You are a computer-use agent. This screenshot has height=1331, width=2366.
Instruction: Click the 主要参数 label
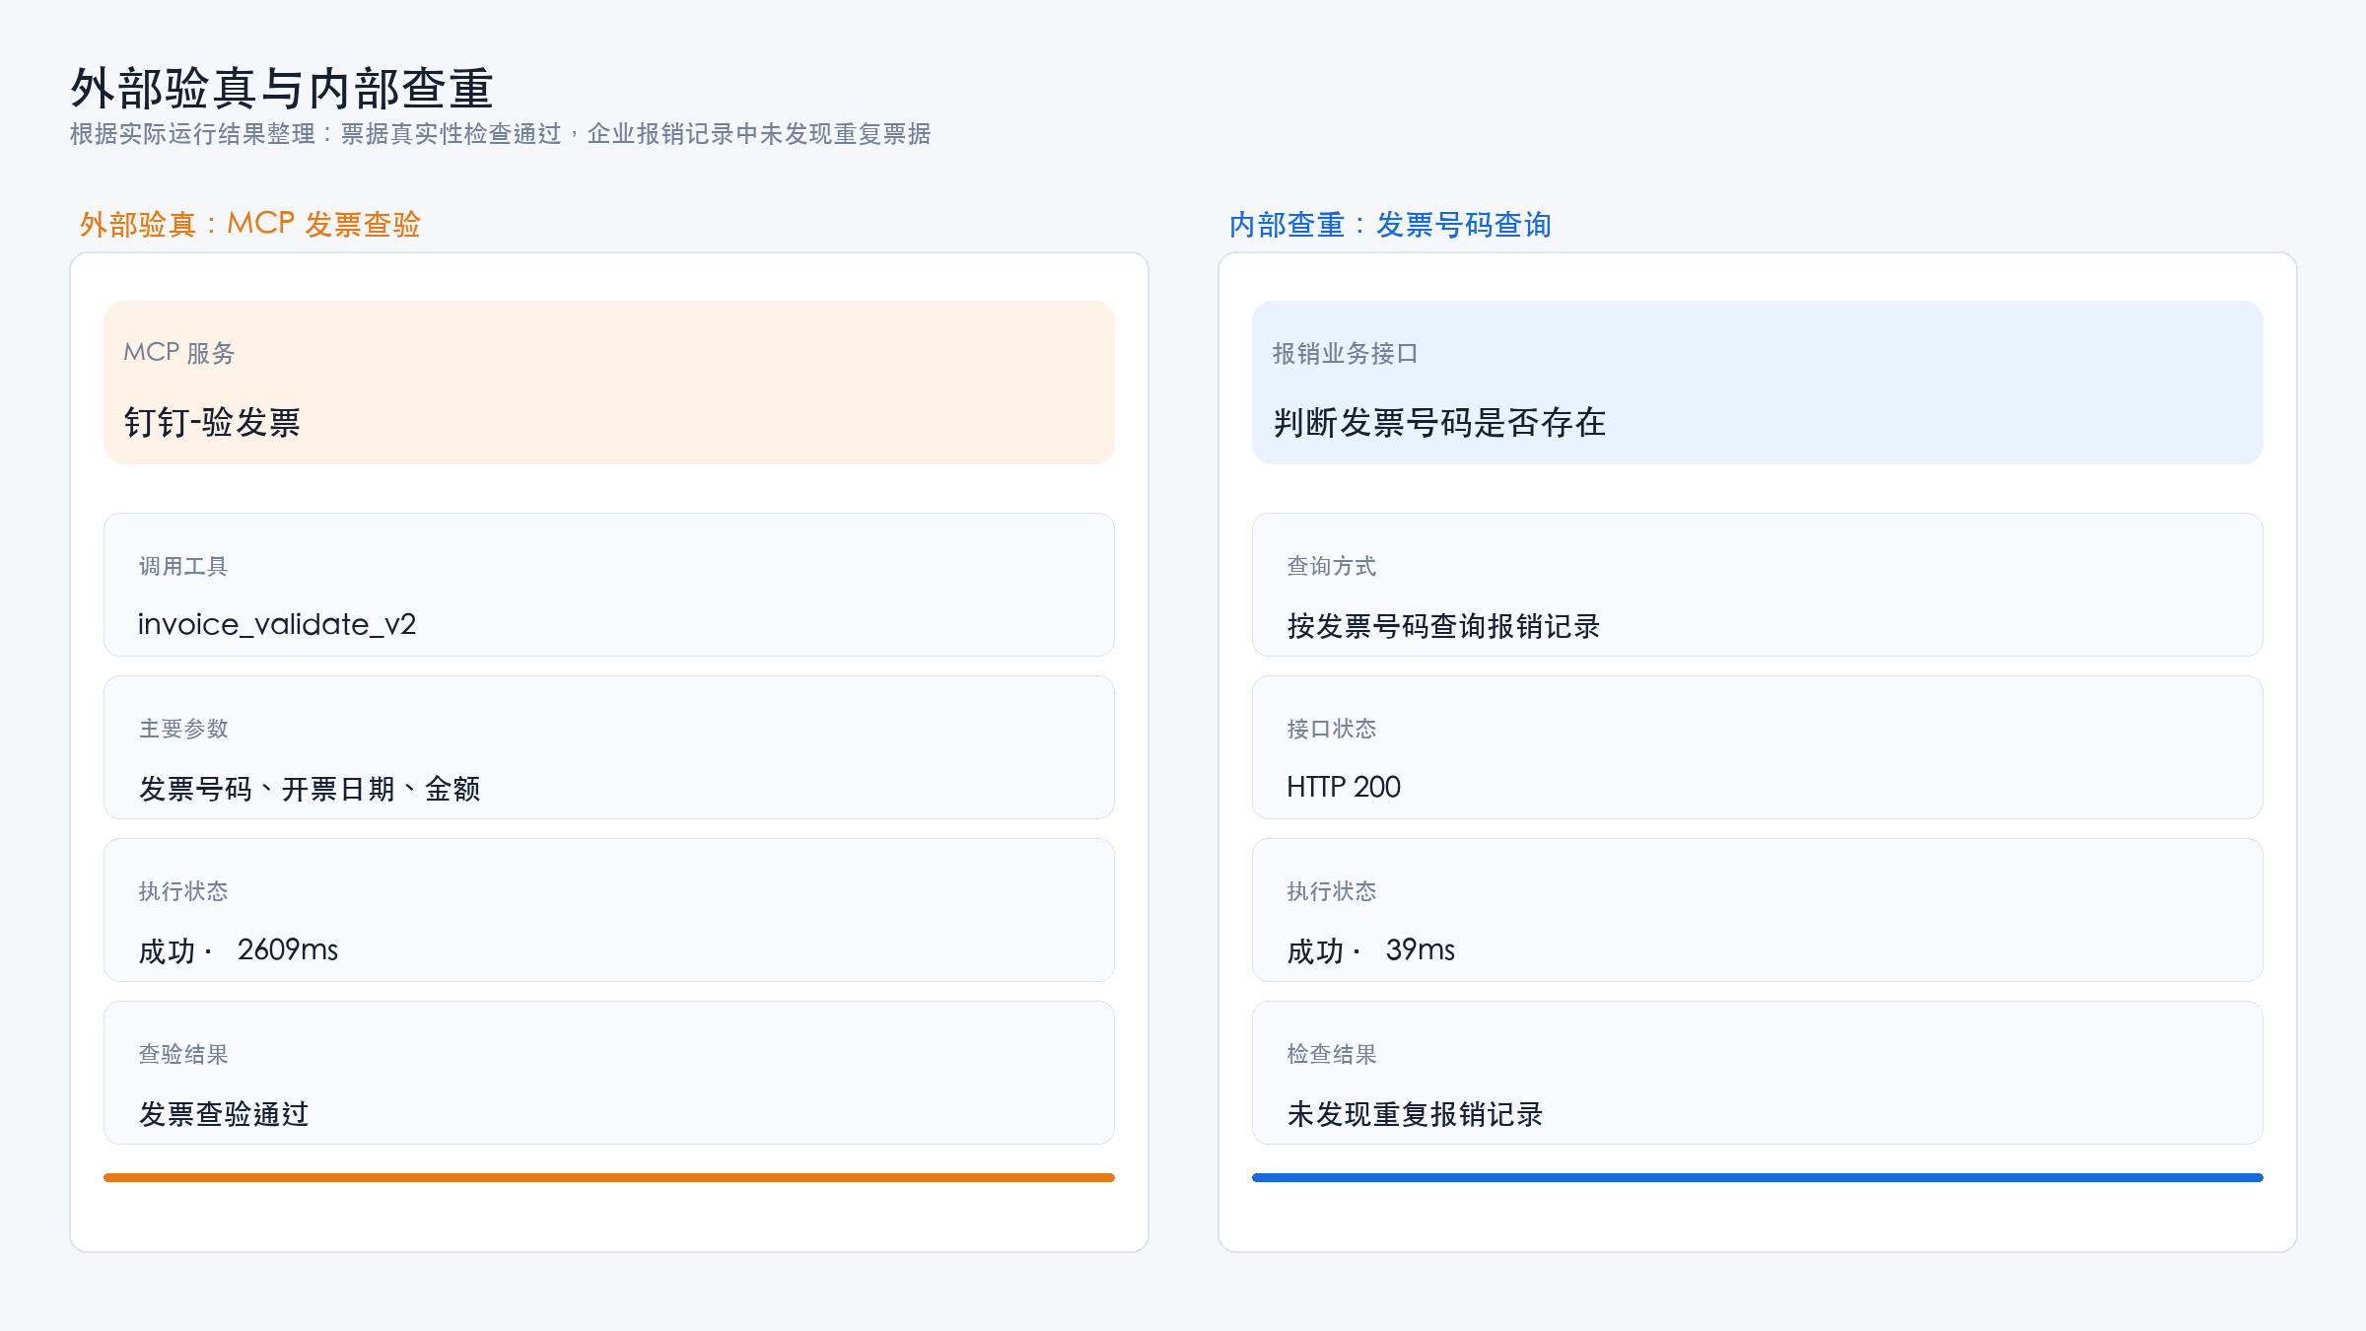(183, 729)
